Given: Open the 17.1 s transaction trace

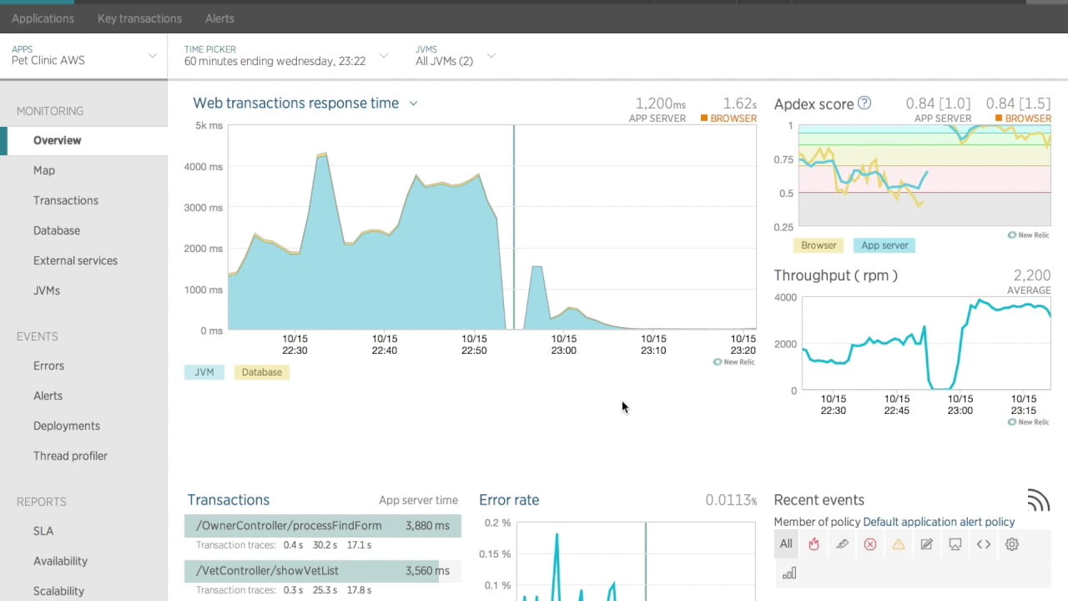Looking at the screenshot, I should pyautogui.click(x=359, y=545).
